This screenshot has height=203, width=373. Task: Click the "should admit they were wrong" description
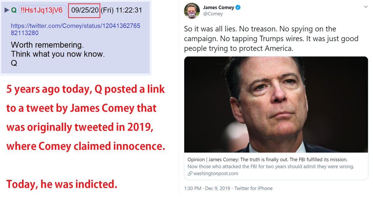coord(271,166)
